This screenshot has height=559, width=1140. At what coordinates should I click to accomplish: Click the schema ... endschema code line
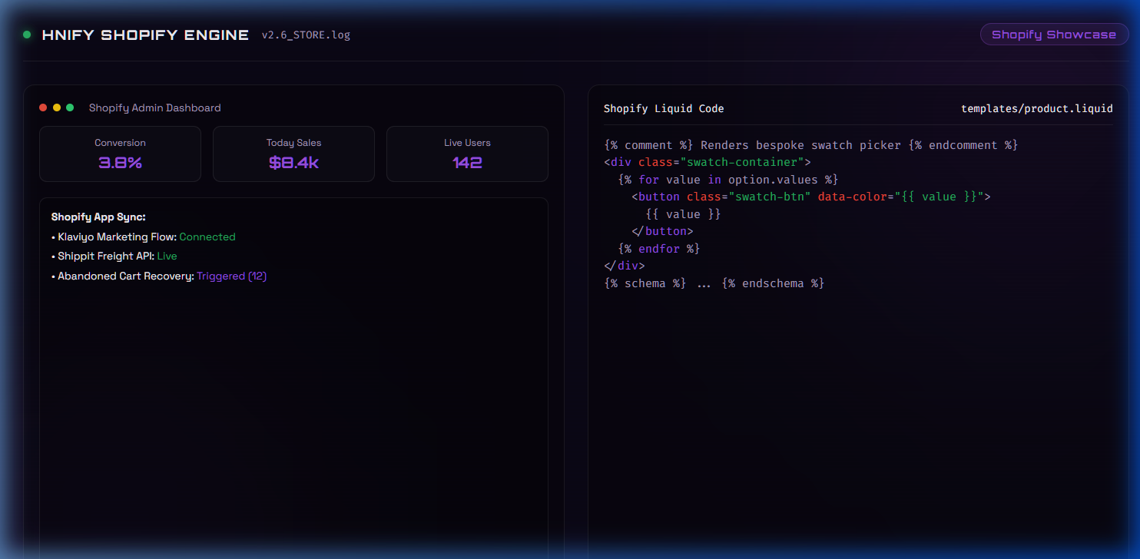coord(714,283)
